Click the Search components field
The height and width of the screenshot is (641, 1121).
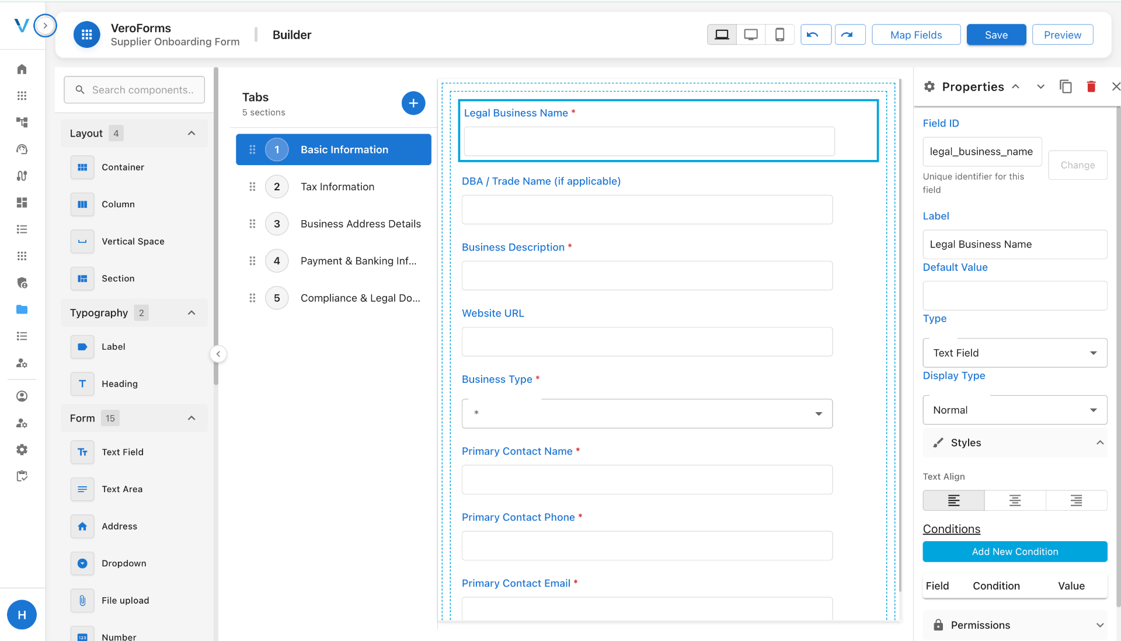pyautogui.click(x=134, y=90)
